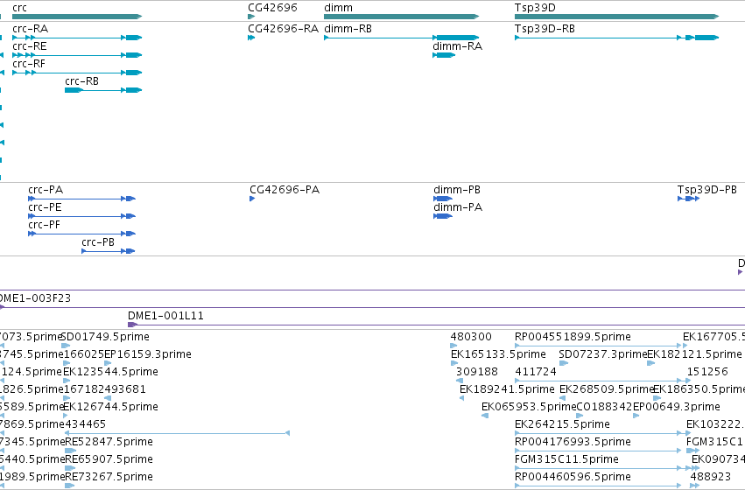Image resolution: width=745 pixels, height=490 pixels.
Task: Click the CG42696-RA transcript label
Action: pyautogui.click(x=283, y=29)
